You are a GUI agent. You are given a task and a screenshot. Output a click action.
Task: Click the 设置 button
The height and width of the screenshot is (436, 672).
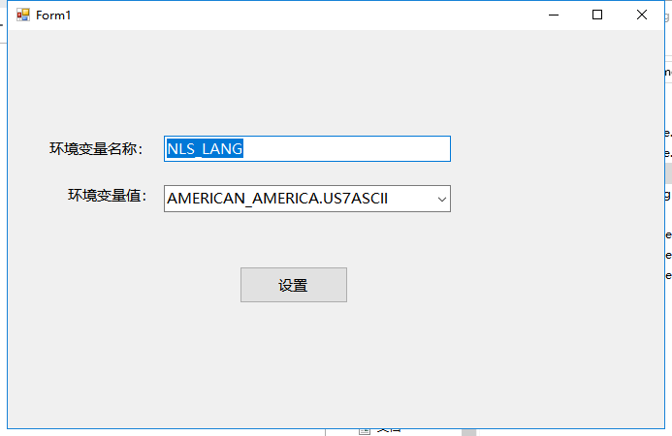click(x=293, y=285)
